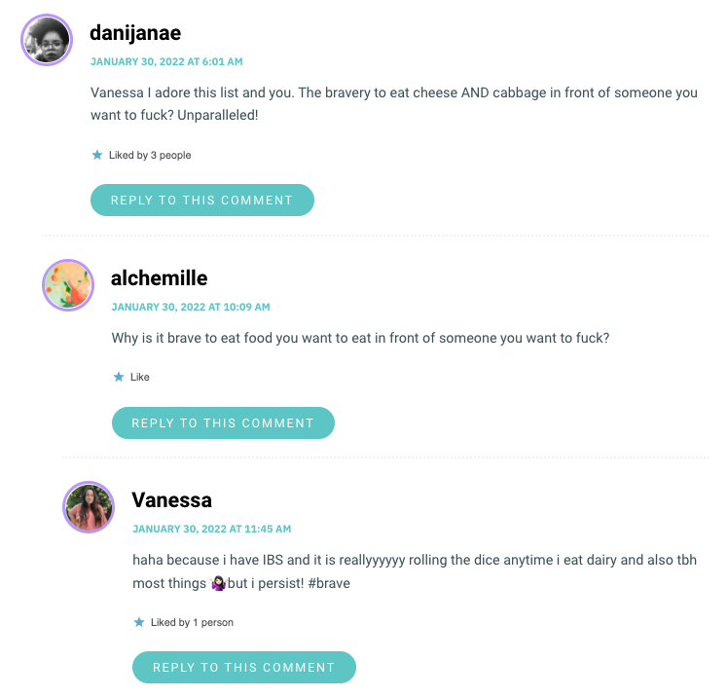Screen dimensions: 728x697
Task: View the Liked by 1 person link
Action: click(x=192, y=622)
